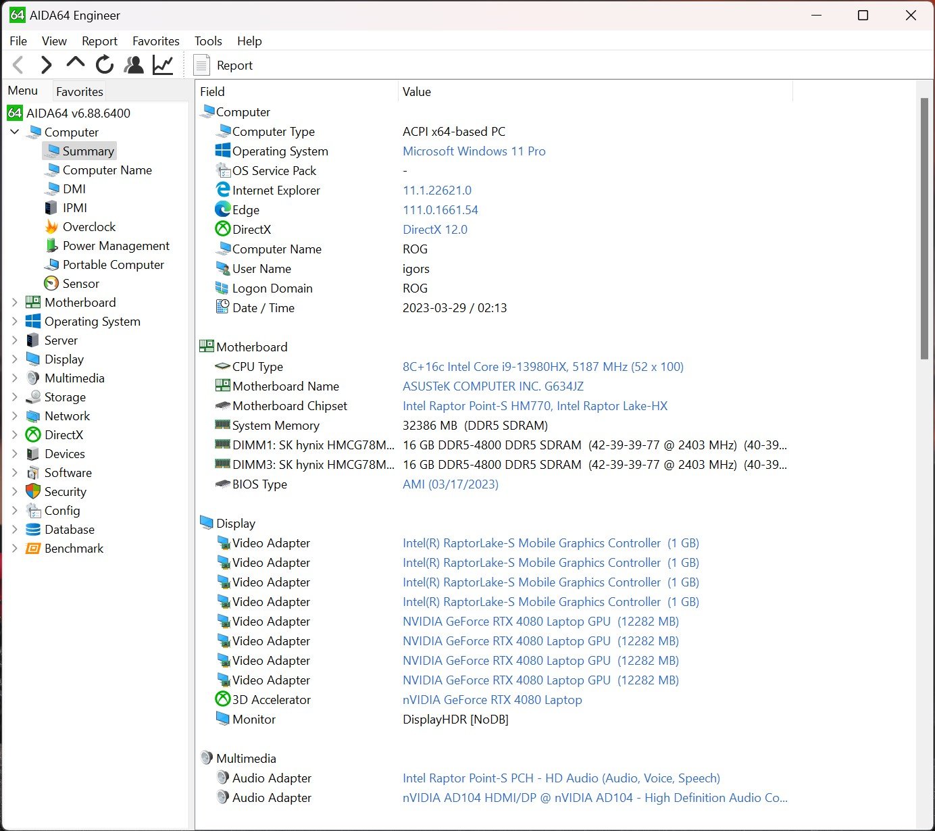The image size is (935, 831).
Task: Open the DirectX 12.0 link
Action: coord(435,229)
